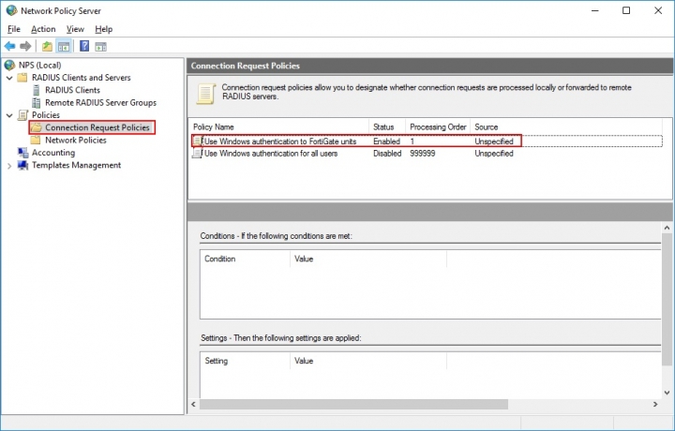Select Templates Management tree item
Viewport: 675px width, 431px height.
[76, 165]
